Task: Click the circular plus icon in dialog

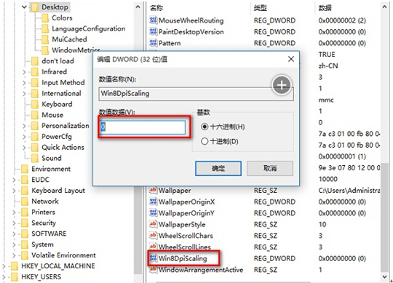Action: click(x=282, y=85)
